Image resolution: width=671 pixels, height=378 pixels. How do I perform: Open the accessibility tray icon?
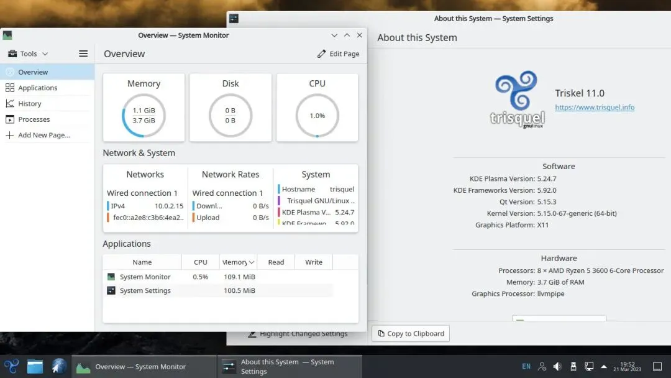click(x=542, y=366)
